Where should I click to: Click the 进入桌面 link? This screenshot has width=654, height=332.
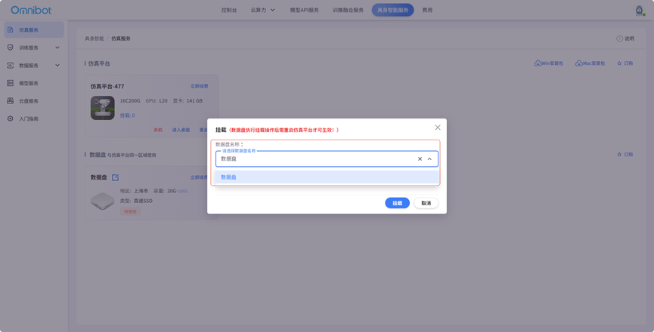(181, 130)
